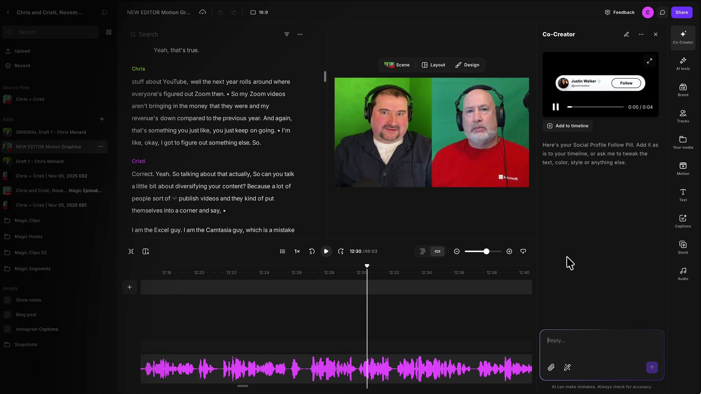Open Your media panel

(x=683, y=143)
